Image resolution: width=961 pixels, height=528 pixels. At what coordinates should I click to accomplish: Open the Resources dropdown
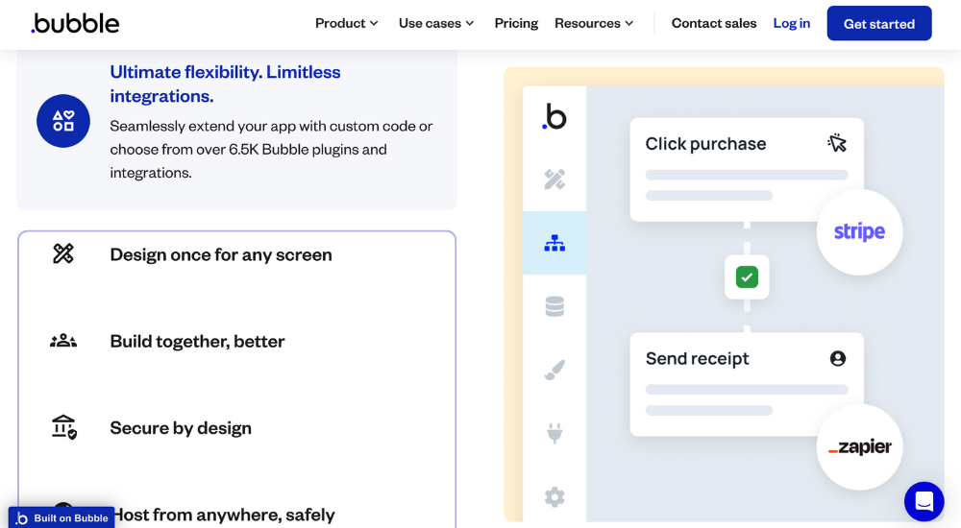(x=594, y=23)
